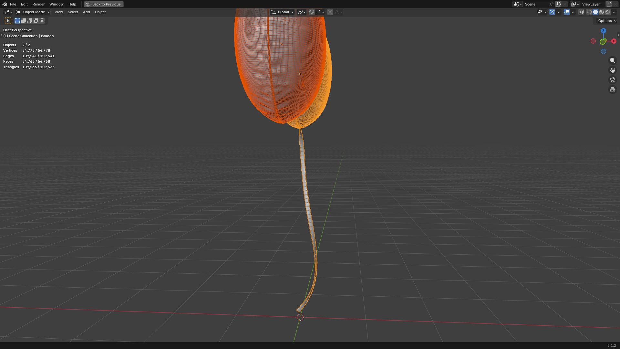Click the 3D cursor at origin
This screenshot has width=620, height=349.
pos(300,317)
